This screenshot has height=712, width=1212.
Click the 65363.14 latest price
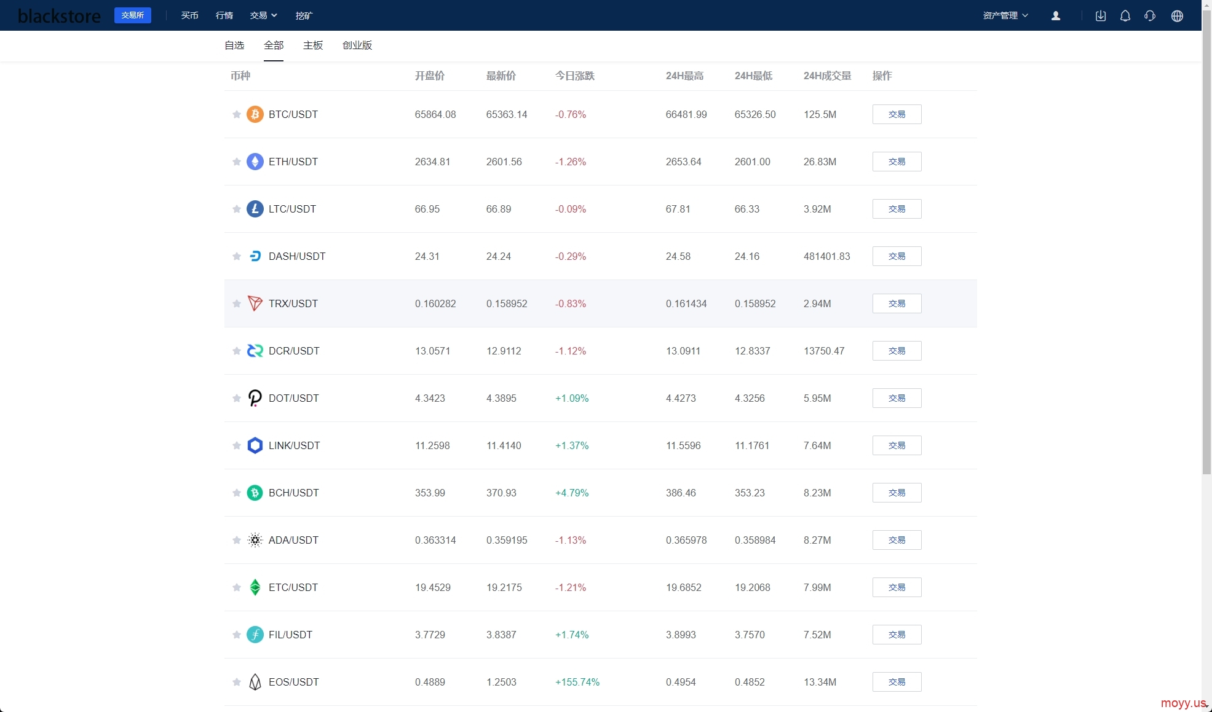[x=507, y=114]
